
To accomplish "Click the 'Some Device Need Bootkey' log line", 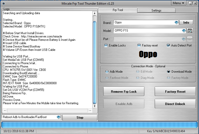I will coord(22,46).
